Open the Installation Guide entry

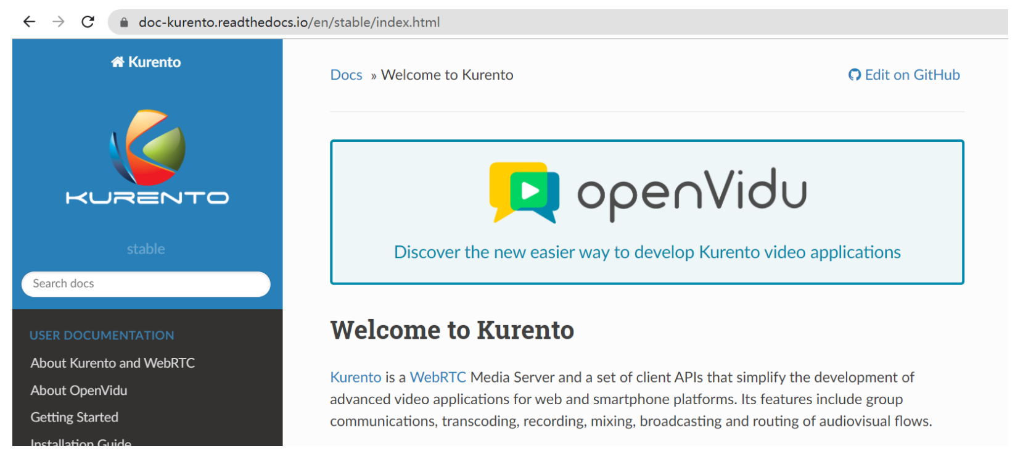81,442
